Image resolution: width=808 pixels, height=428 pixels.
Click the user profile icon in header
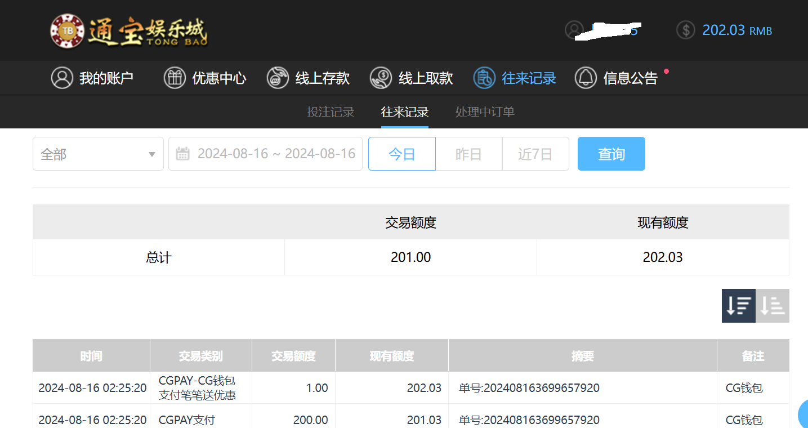pyautogui.click(x=574, y=30)
